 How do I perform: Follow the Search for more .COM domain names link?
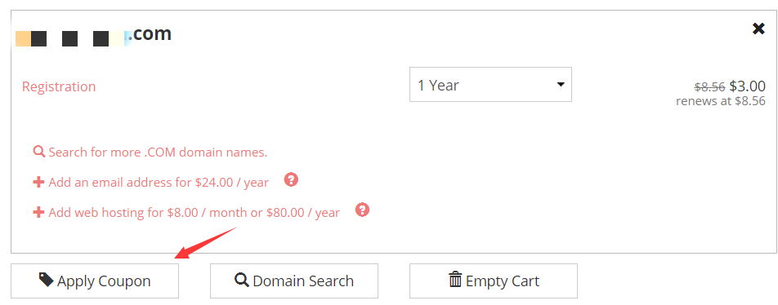[x=158, y=152]
